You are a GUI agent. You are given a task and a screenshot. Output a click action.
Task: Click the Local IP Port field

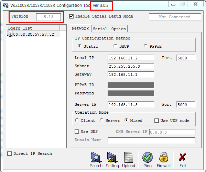(186, 58)
